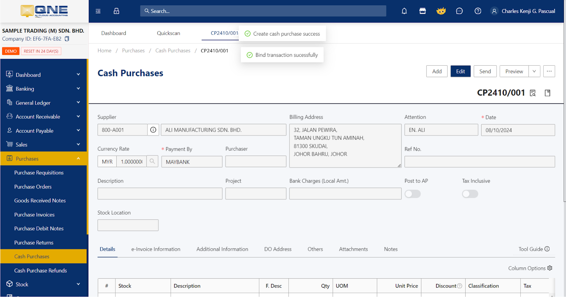This screenshot has width=566, height=303.
Task: Expand Account Payable menu chevron
Action: point(79,130)
